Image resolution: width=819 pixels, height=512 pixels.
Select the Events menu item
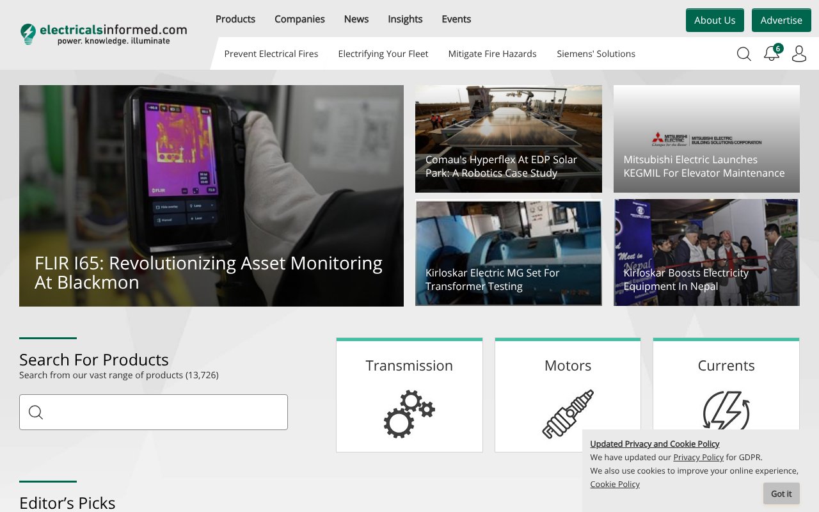click(x=456, y=19)
